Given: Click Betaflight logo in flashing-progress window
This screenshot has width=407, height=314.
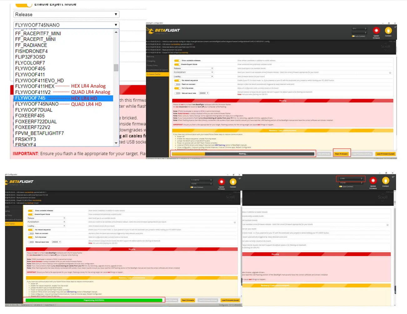Looking at the screenshot, I should click(164, 31).
